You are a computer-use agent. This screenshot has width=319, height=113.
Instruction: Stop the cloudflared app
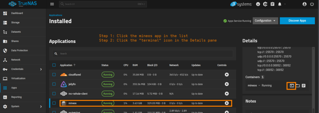(227, 75)
